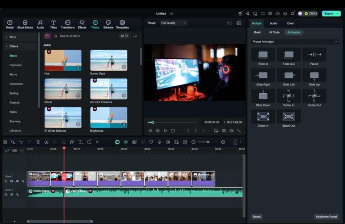This screenshot has width=345, height=224.
Task: Open the filters more options menu
Action: 135,36
